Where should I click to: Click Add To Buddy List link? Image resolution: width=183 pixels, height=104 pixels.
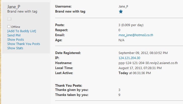pos(22,31)
